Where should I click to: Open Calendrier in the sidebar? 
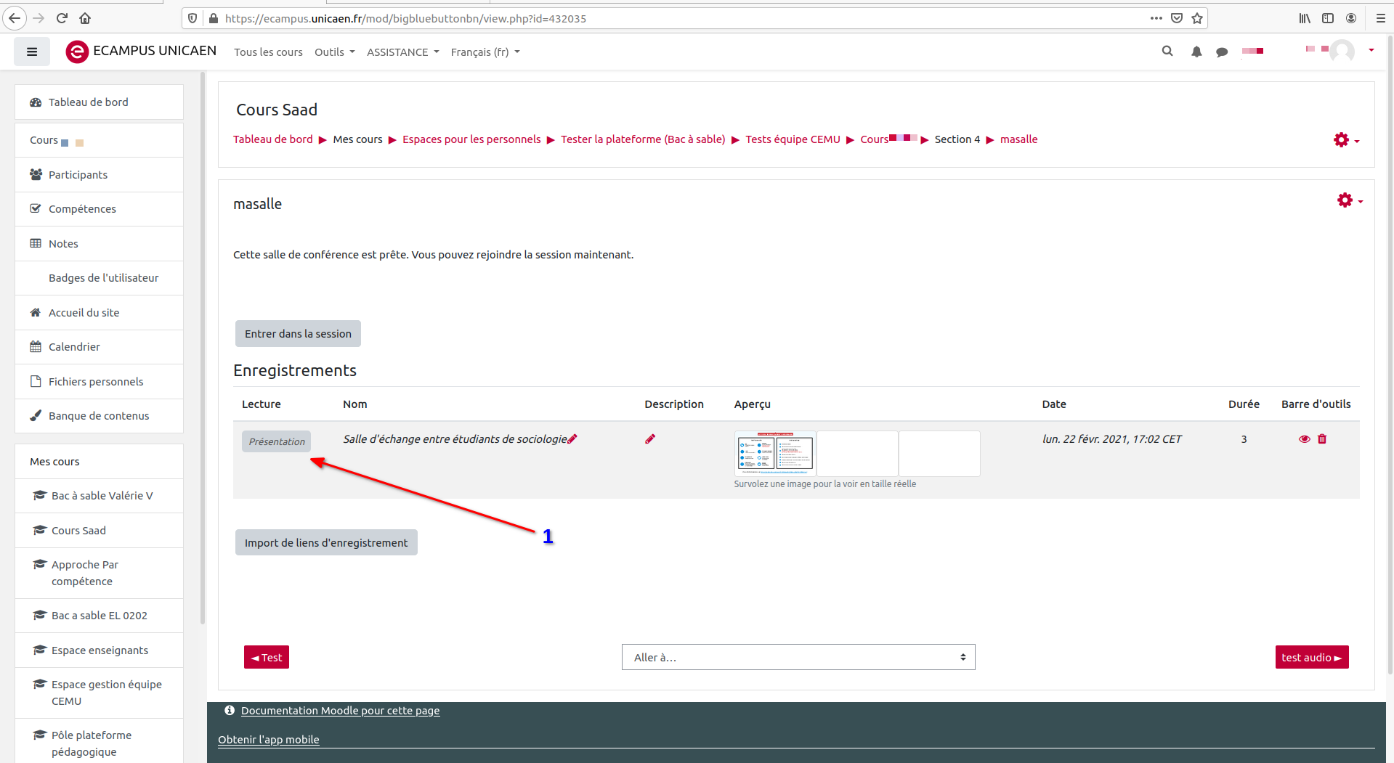(74, 347)
